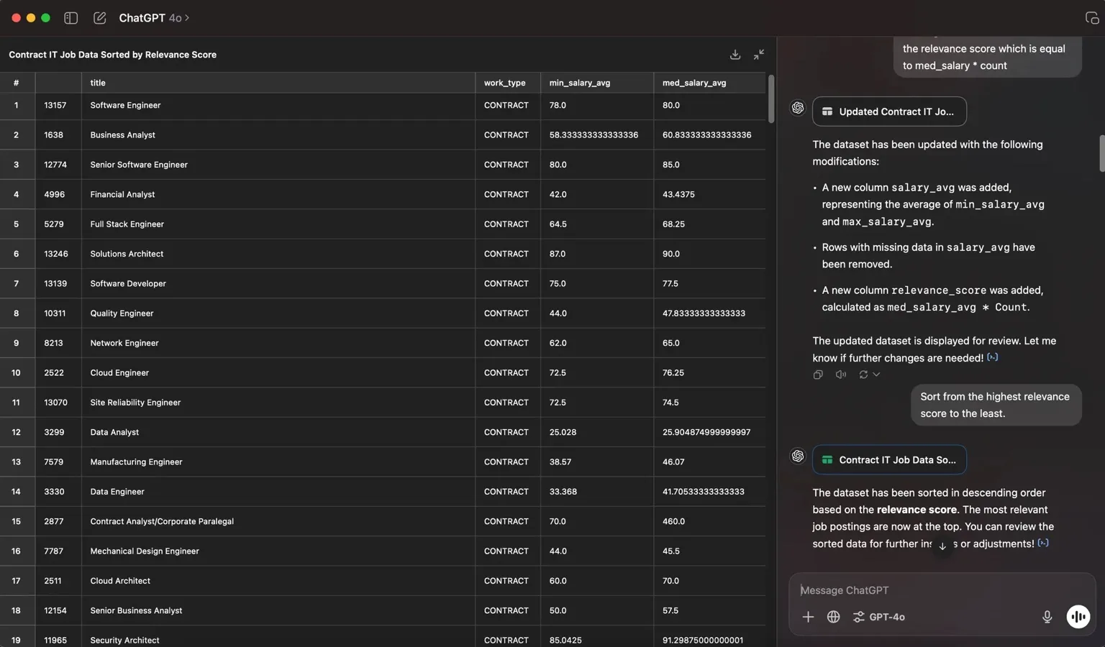
Task: Toggle the sidebar panel icon
Action: (71, 18)
